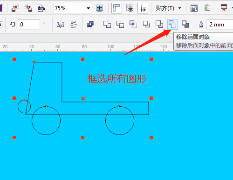Click the rotation angle icon
Screen dimensions: 233x180
pyautogui.click(x=13, y=24)
